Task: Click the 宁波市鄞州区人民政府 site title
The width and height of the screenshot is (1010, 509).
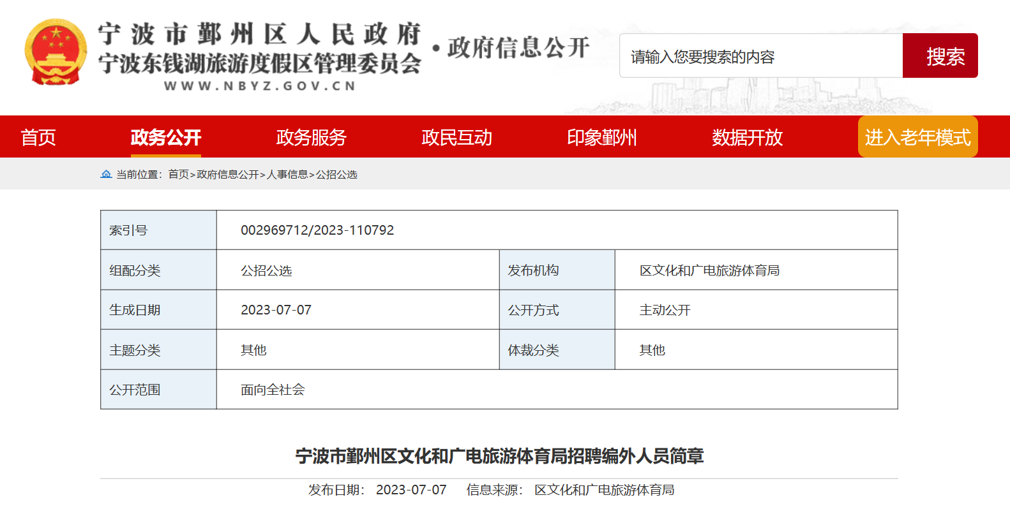Action: coord(260,34)
